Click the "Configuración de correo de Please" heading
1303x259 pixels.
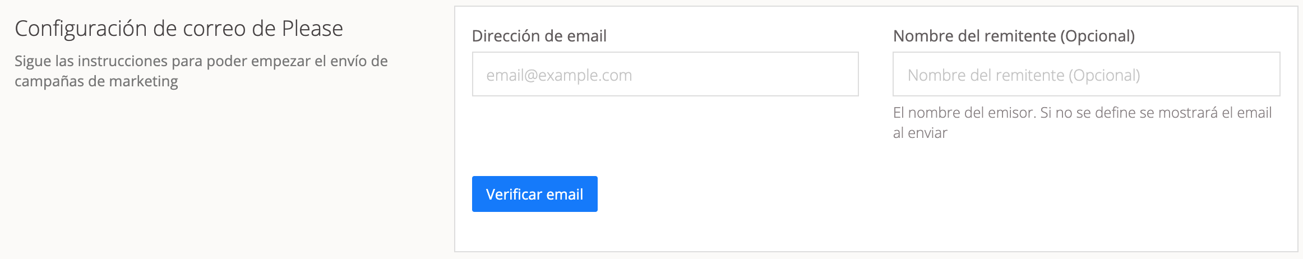coord(178,29)
